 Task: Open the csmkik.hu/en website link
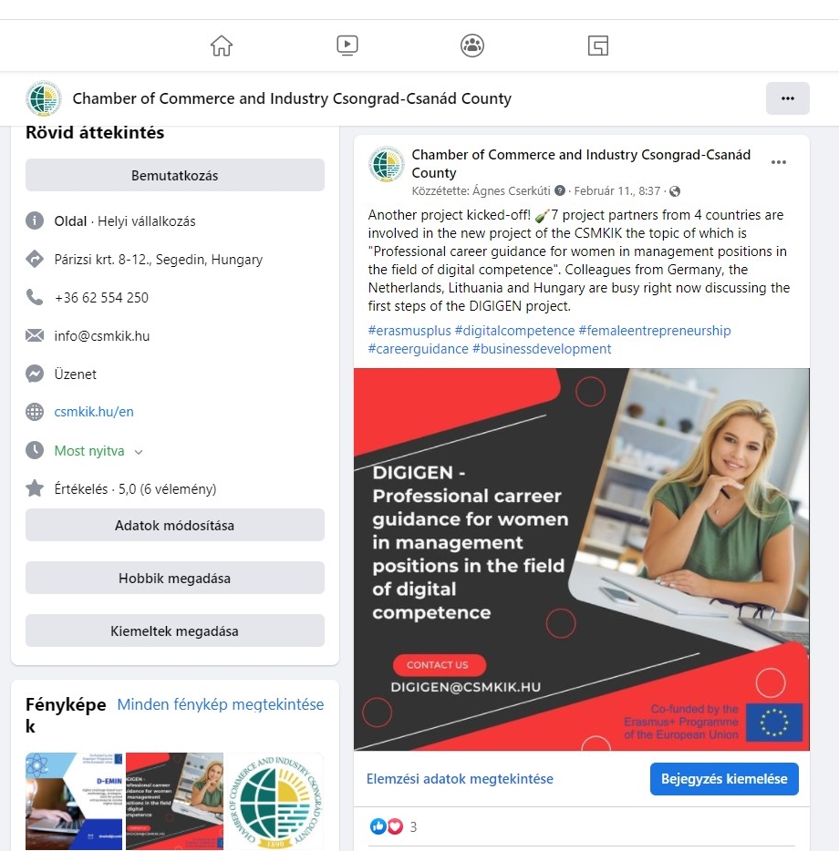click(94, 412)
